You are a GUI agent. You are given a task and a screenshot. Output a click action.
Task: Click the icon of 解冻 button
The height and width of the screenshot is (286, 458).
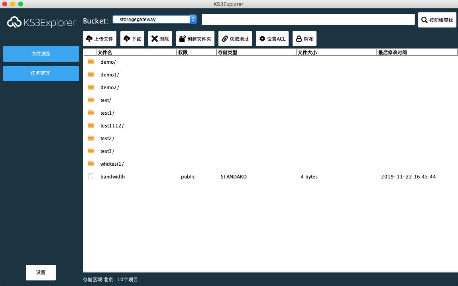[x=299, y=39]
